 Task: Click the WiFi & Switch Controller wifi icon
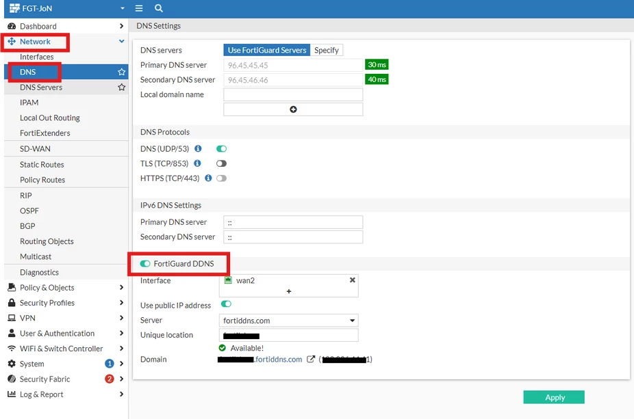pyautogui.click(x=12, y=349)
